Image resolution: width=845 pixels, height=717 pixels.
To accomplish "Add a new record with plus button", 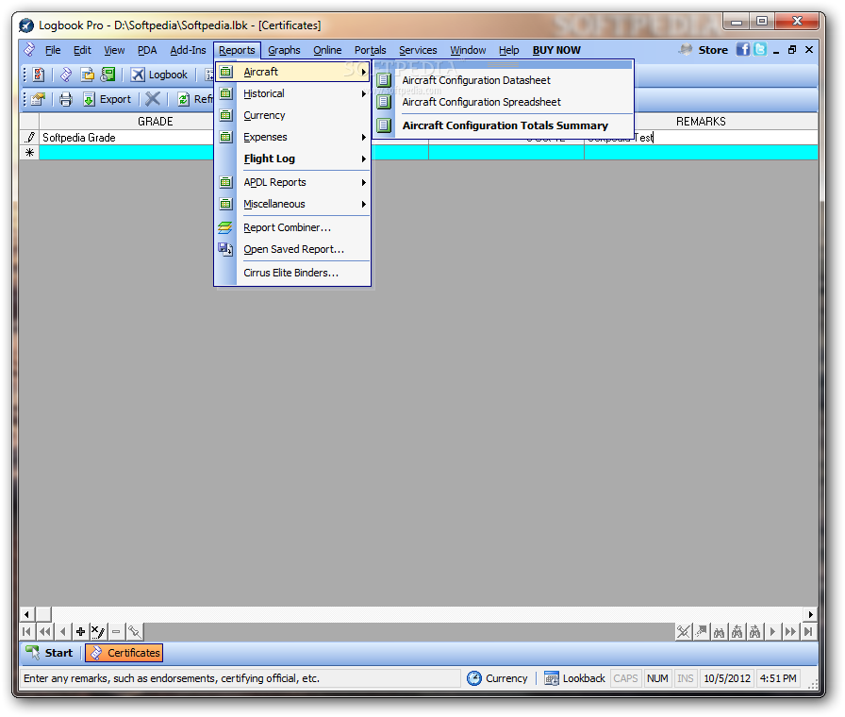I will pos(80,631).
